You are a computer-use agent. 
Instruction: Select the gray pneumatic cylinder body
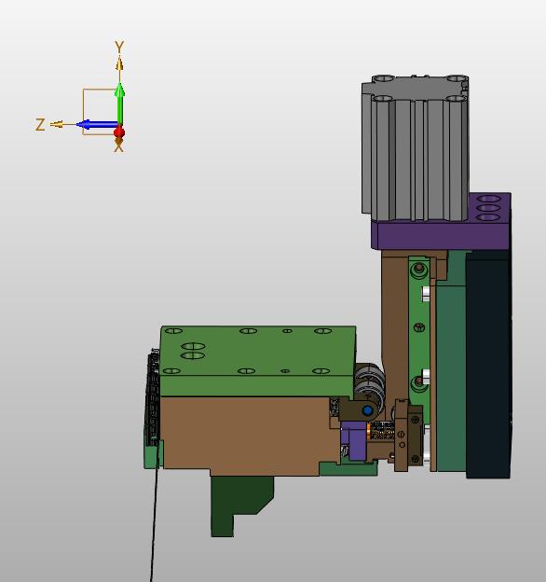tap(416, 147)
